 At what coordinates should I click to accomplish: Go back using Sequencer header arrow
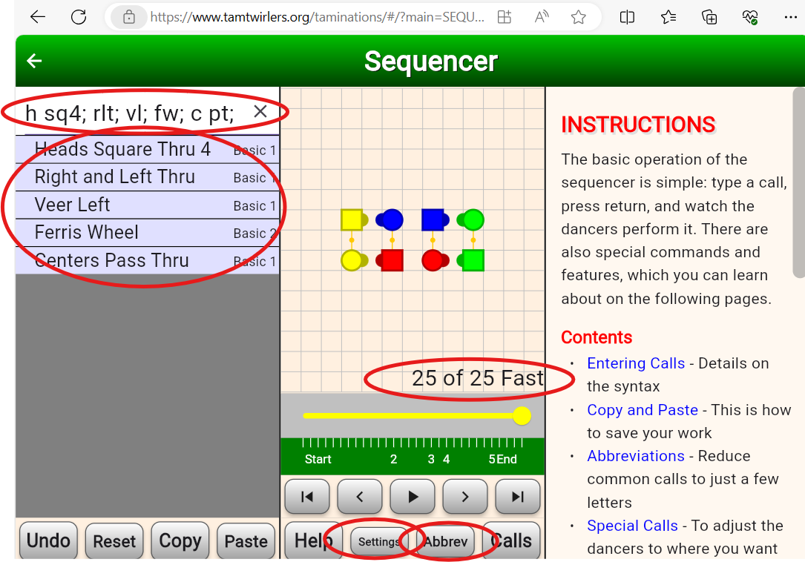(x=34, y=61)
